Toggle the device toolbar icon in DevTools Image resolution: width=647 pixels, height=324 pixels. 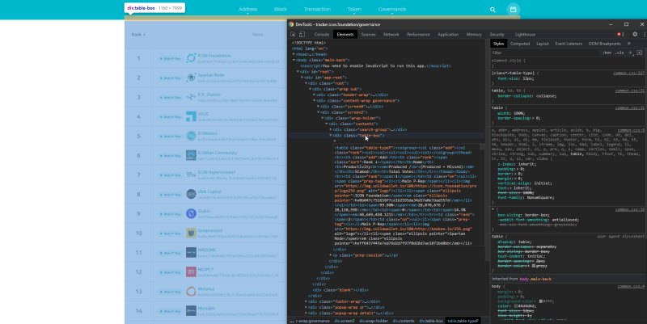[x=302, y=34]
